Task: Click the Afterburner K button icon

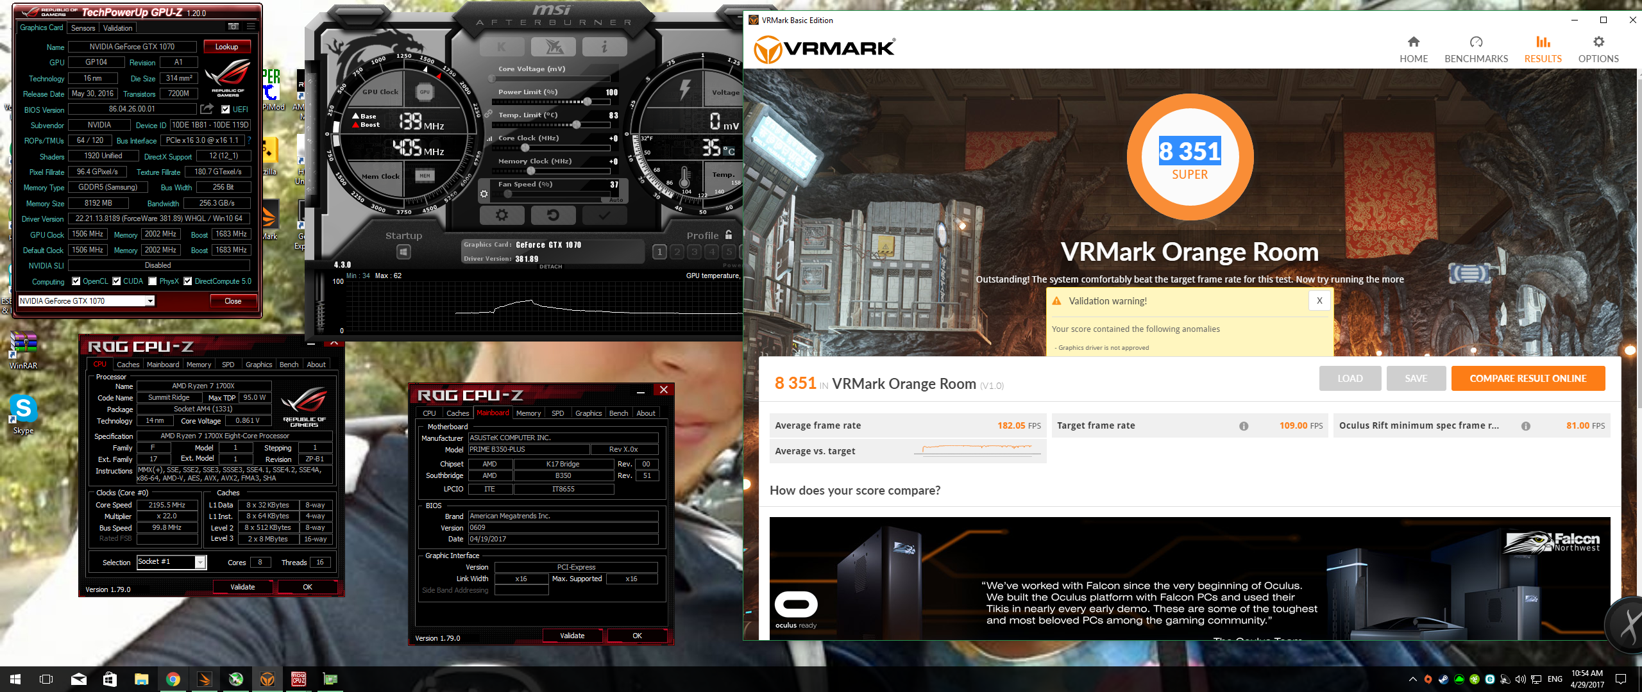Action: coord(502,47)
